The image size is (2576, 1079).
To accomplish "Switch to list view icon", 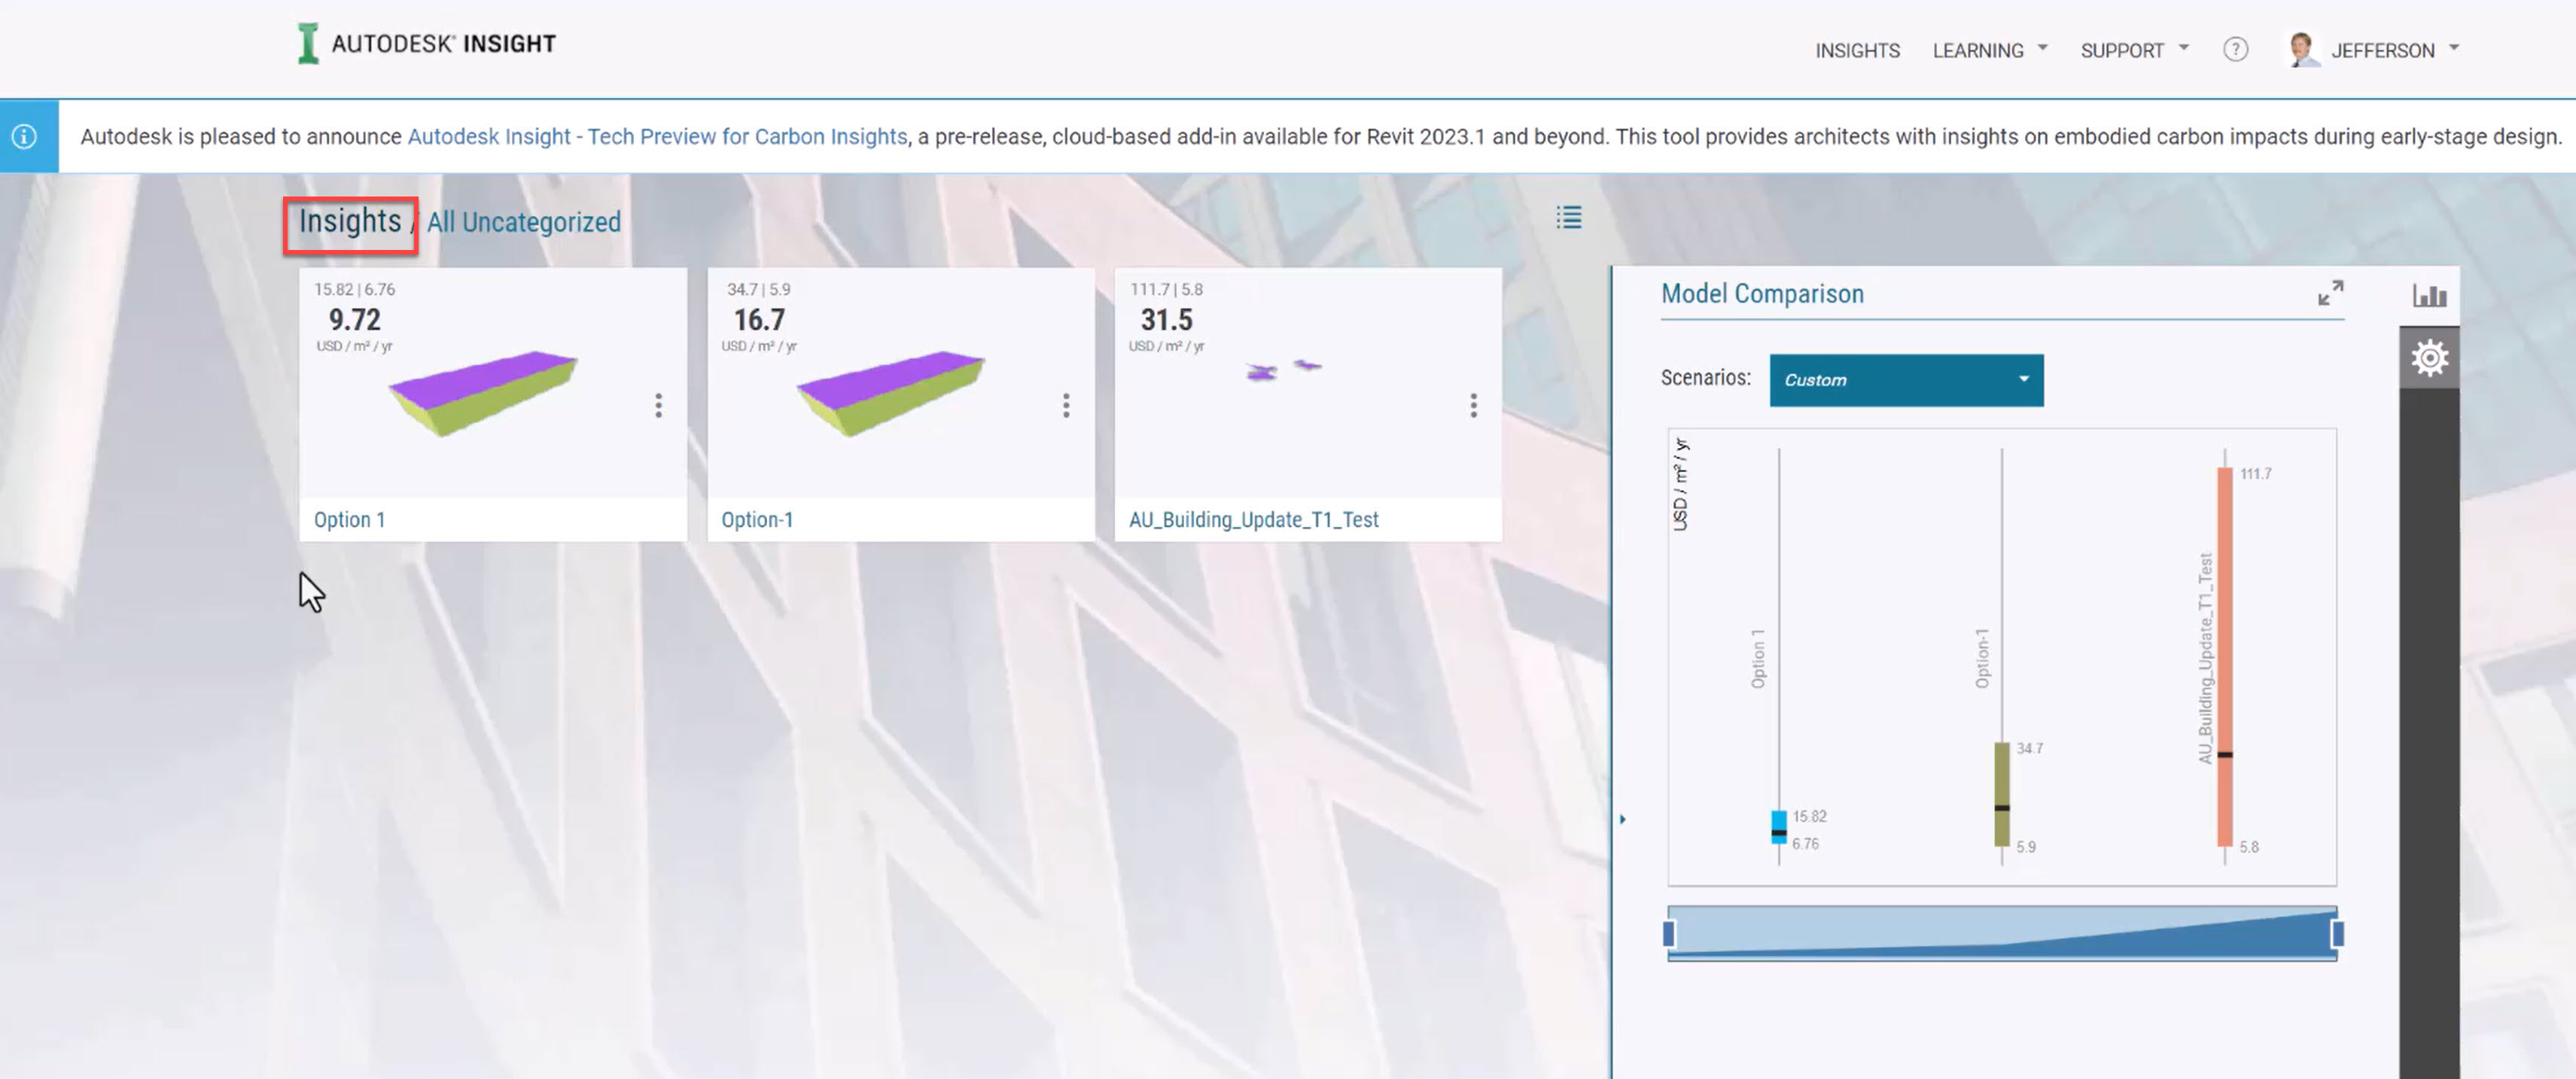I will pos(1568,217).
